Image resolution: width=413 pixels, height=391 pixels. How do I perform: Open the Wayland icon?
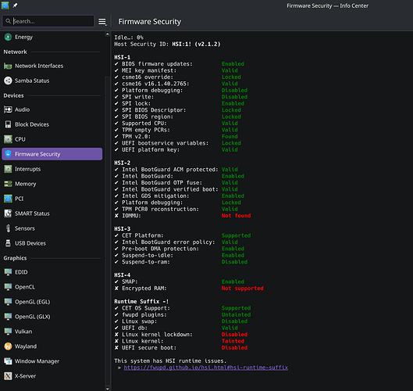click(x=8, y=346)
